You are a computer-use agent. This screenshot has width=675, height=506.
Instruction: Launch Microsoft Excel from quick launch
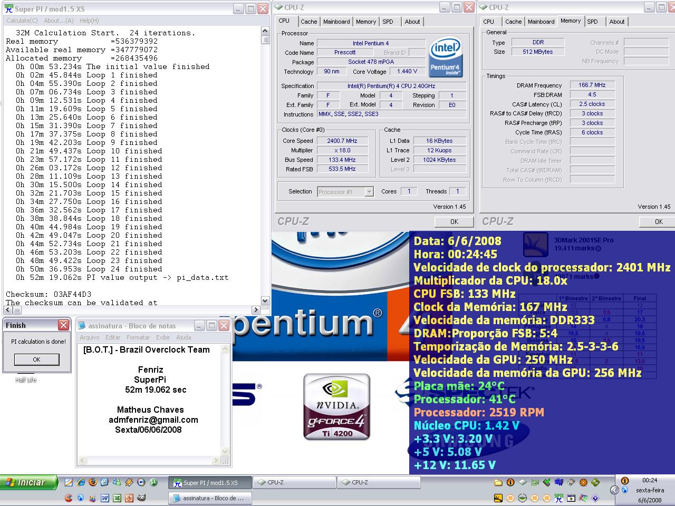pyautogui.click(x=117, y=498)
